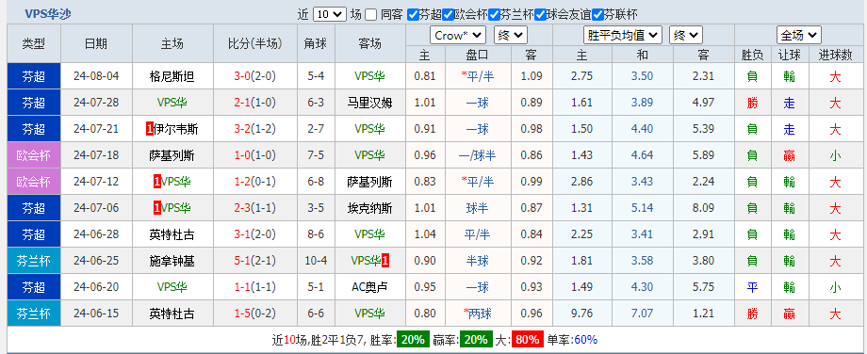Click the red 80% 大 badge
The height and width of the screenshot is (354, 867).
click(528, 340)
